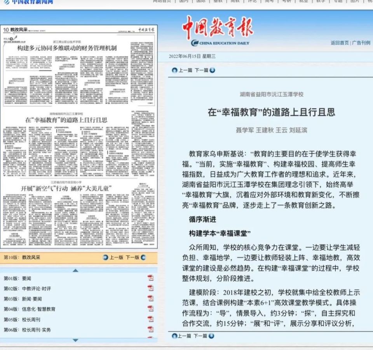Click the globe icon beside 上一篇
The image size is (373, 350).
174,70
